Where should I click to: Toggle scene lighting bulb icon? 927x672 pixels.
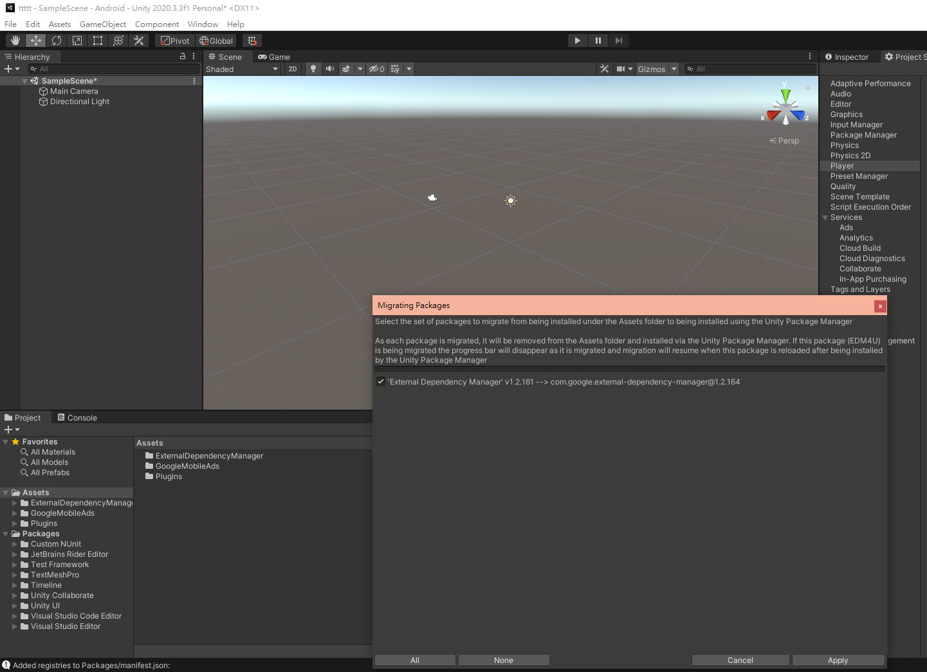pyautogui.click(x=313, y=69)
